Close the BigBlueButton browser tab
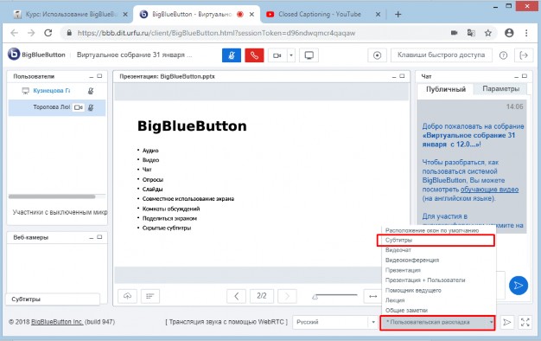This screenshot has height=341, width=541. click(251, 15)
